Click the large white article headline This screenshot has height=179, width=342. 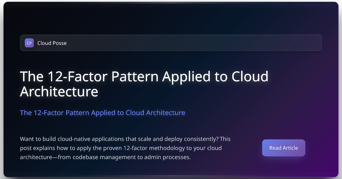pos(144,84)
